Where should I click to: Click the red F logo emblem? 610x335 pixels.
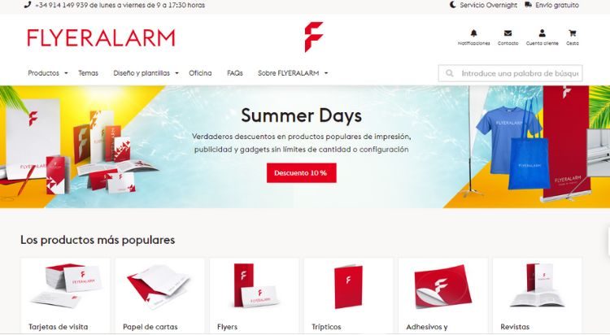[x=314, y=37]
